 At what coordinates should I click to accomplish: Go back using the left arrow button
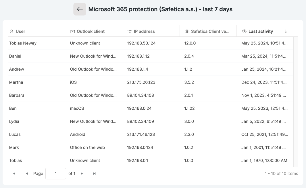pos(80,9)
